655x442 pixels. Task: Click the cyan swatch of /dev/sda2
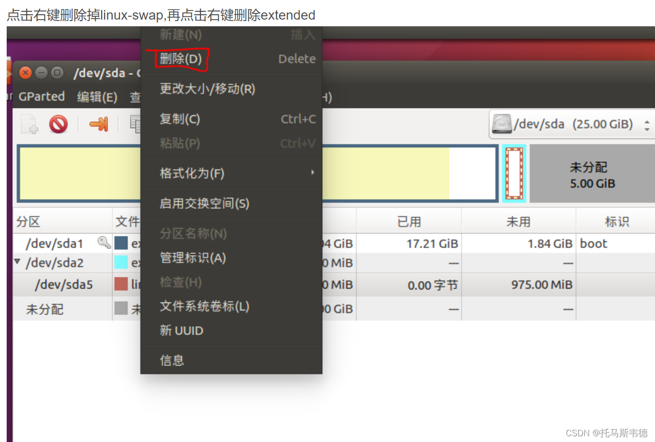121,262
